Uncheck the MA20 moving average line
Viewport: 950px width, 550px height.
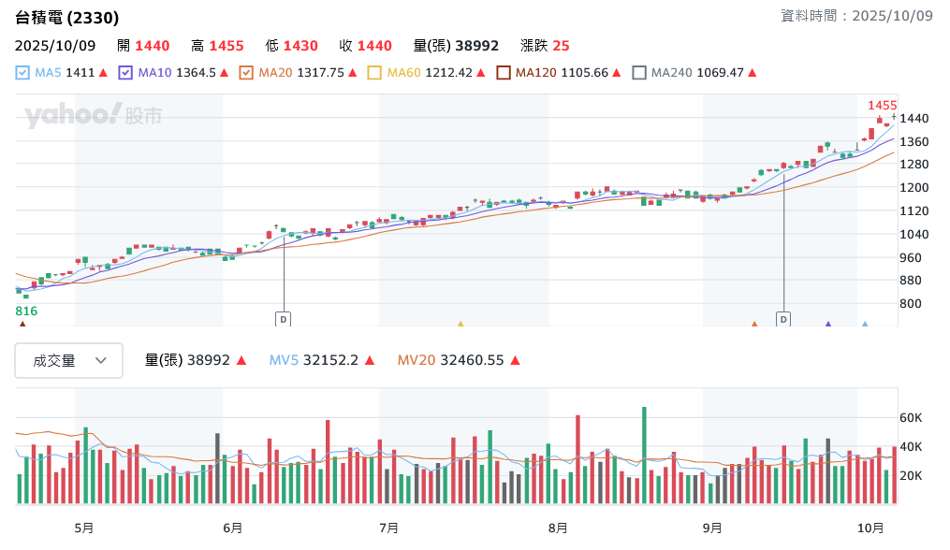click(246, 72)
